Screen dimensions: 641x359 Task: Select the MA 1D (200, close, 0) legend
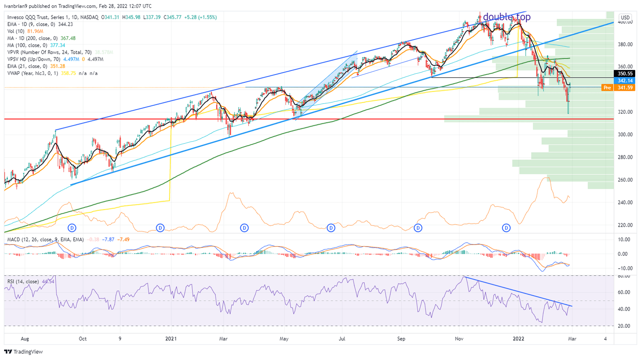[33, 38]
